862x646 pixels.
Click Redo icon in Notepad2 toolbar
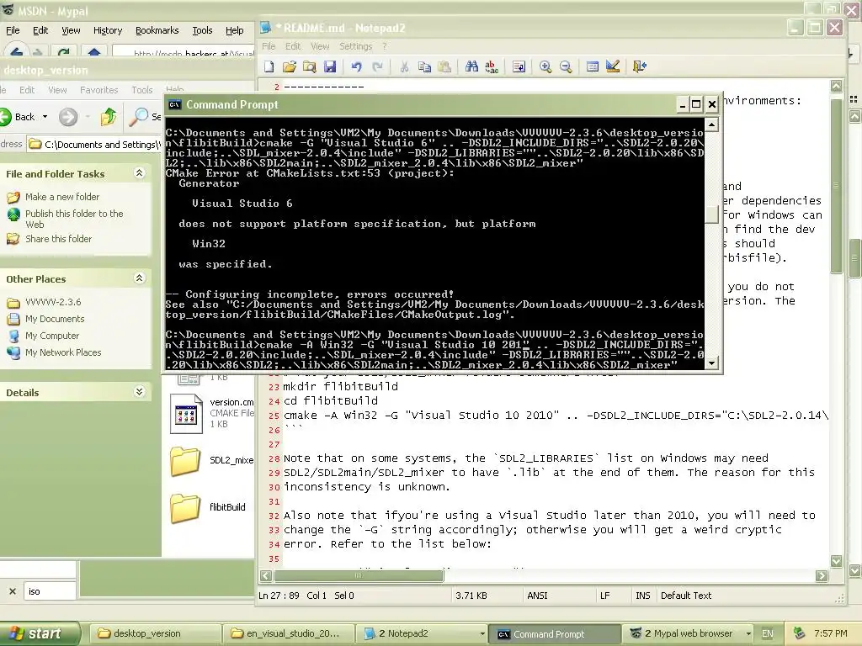377,66
